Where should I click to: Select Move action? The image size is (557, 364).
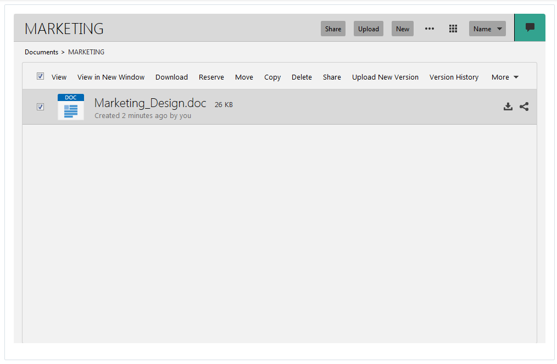[244, 77]
